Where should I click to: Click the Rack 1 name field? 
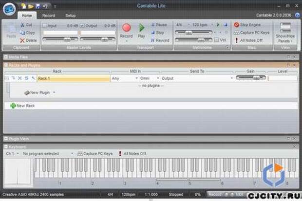(74, 78)
